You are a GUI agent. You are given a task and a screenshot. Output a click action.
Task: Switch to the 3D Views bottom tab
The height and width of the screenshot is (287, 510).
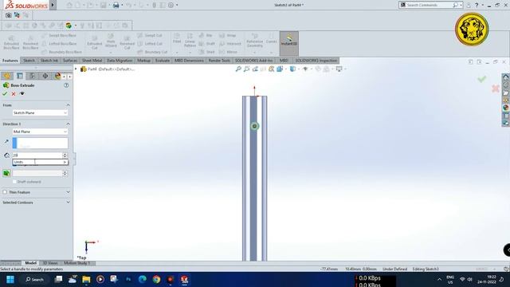(50, 263)
